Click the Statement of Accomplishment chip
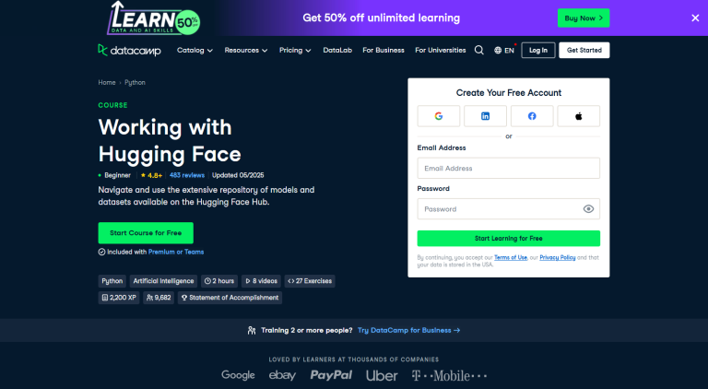The height and width of the screenshot is (389, 708). click(x=230, y=298)
